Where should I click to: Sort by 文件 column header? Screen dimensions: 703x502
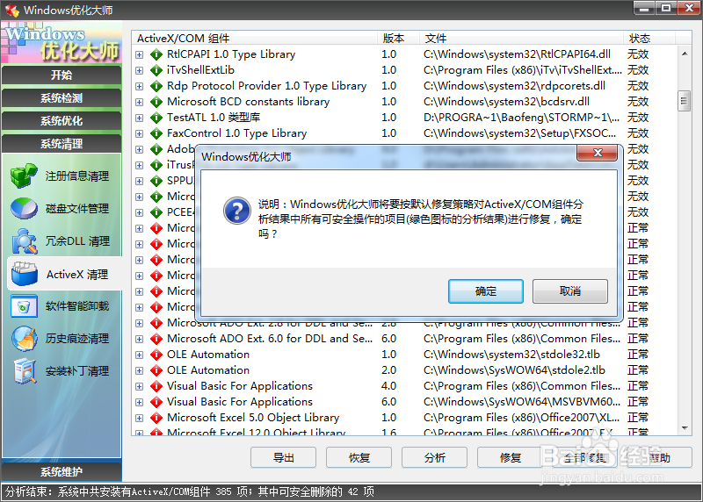coord(521,38)
